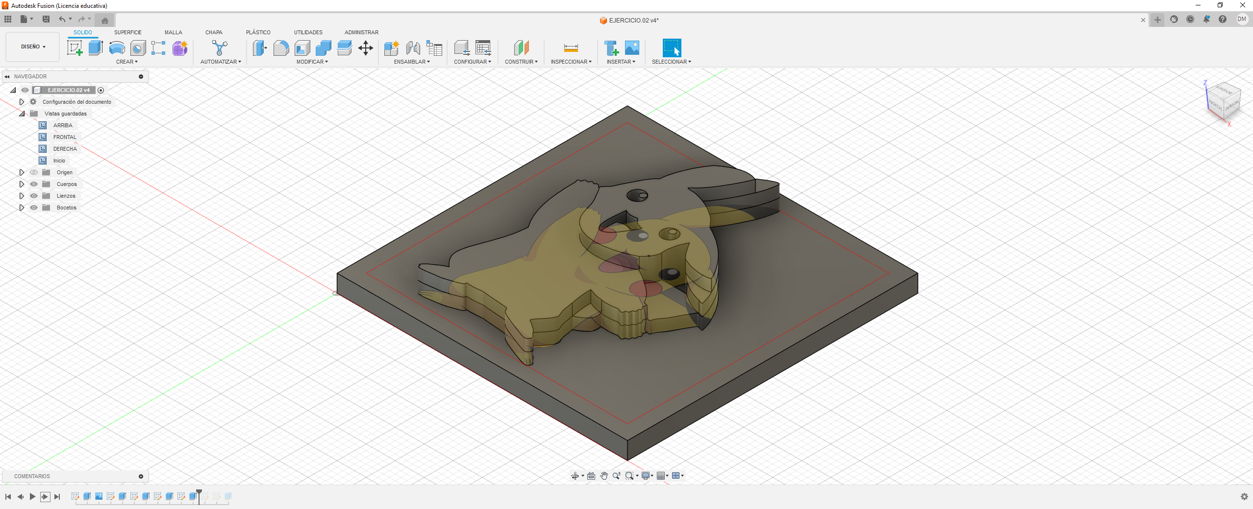1253x509 pixels.
Task: Click the Insert Canvas image icon
Action: (632, 48)
